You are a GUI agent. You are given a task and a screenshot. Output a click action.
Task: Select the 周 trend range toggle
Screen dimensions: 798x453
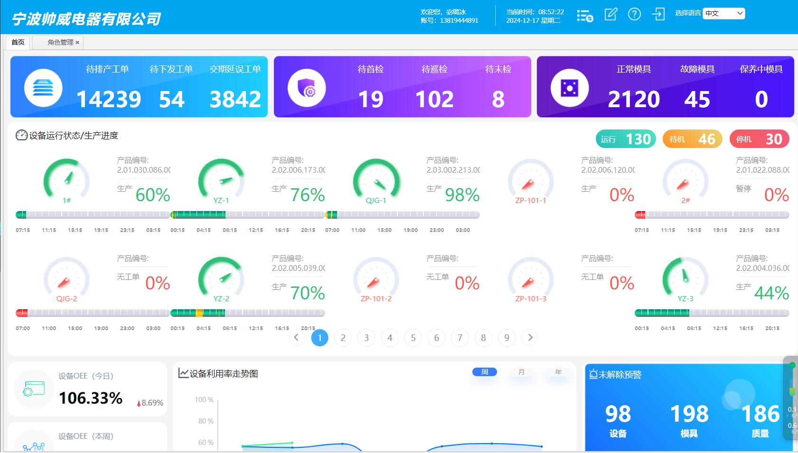point(484,372)
